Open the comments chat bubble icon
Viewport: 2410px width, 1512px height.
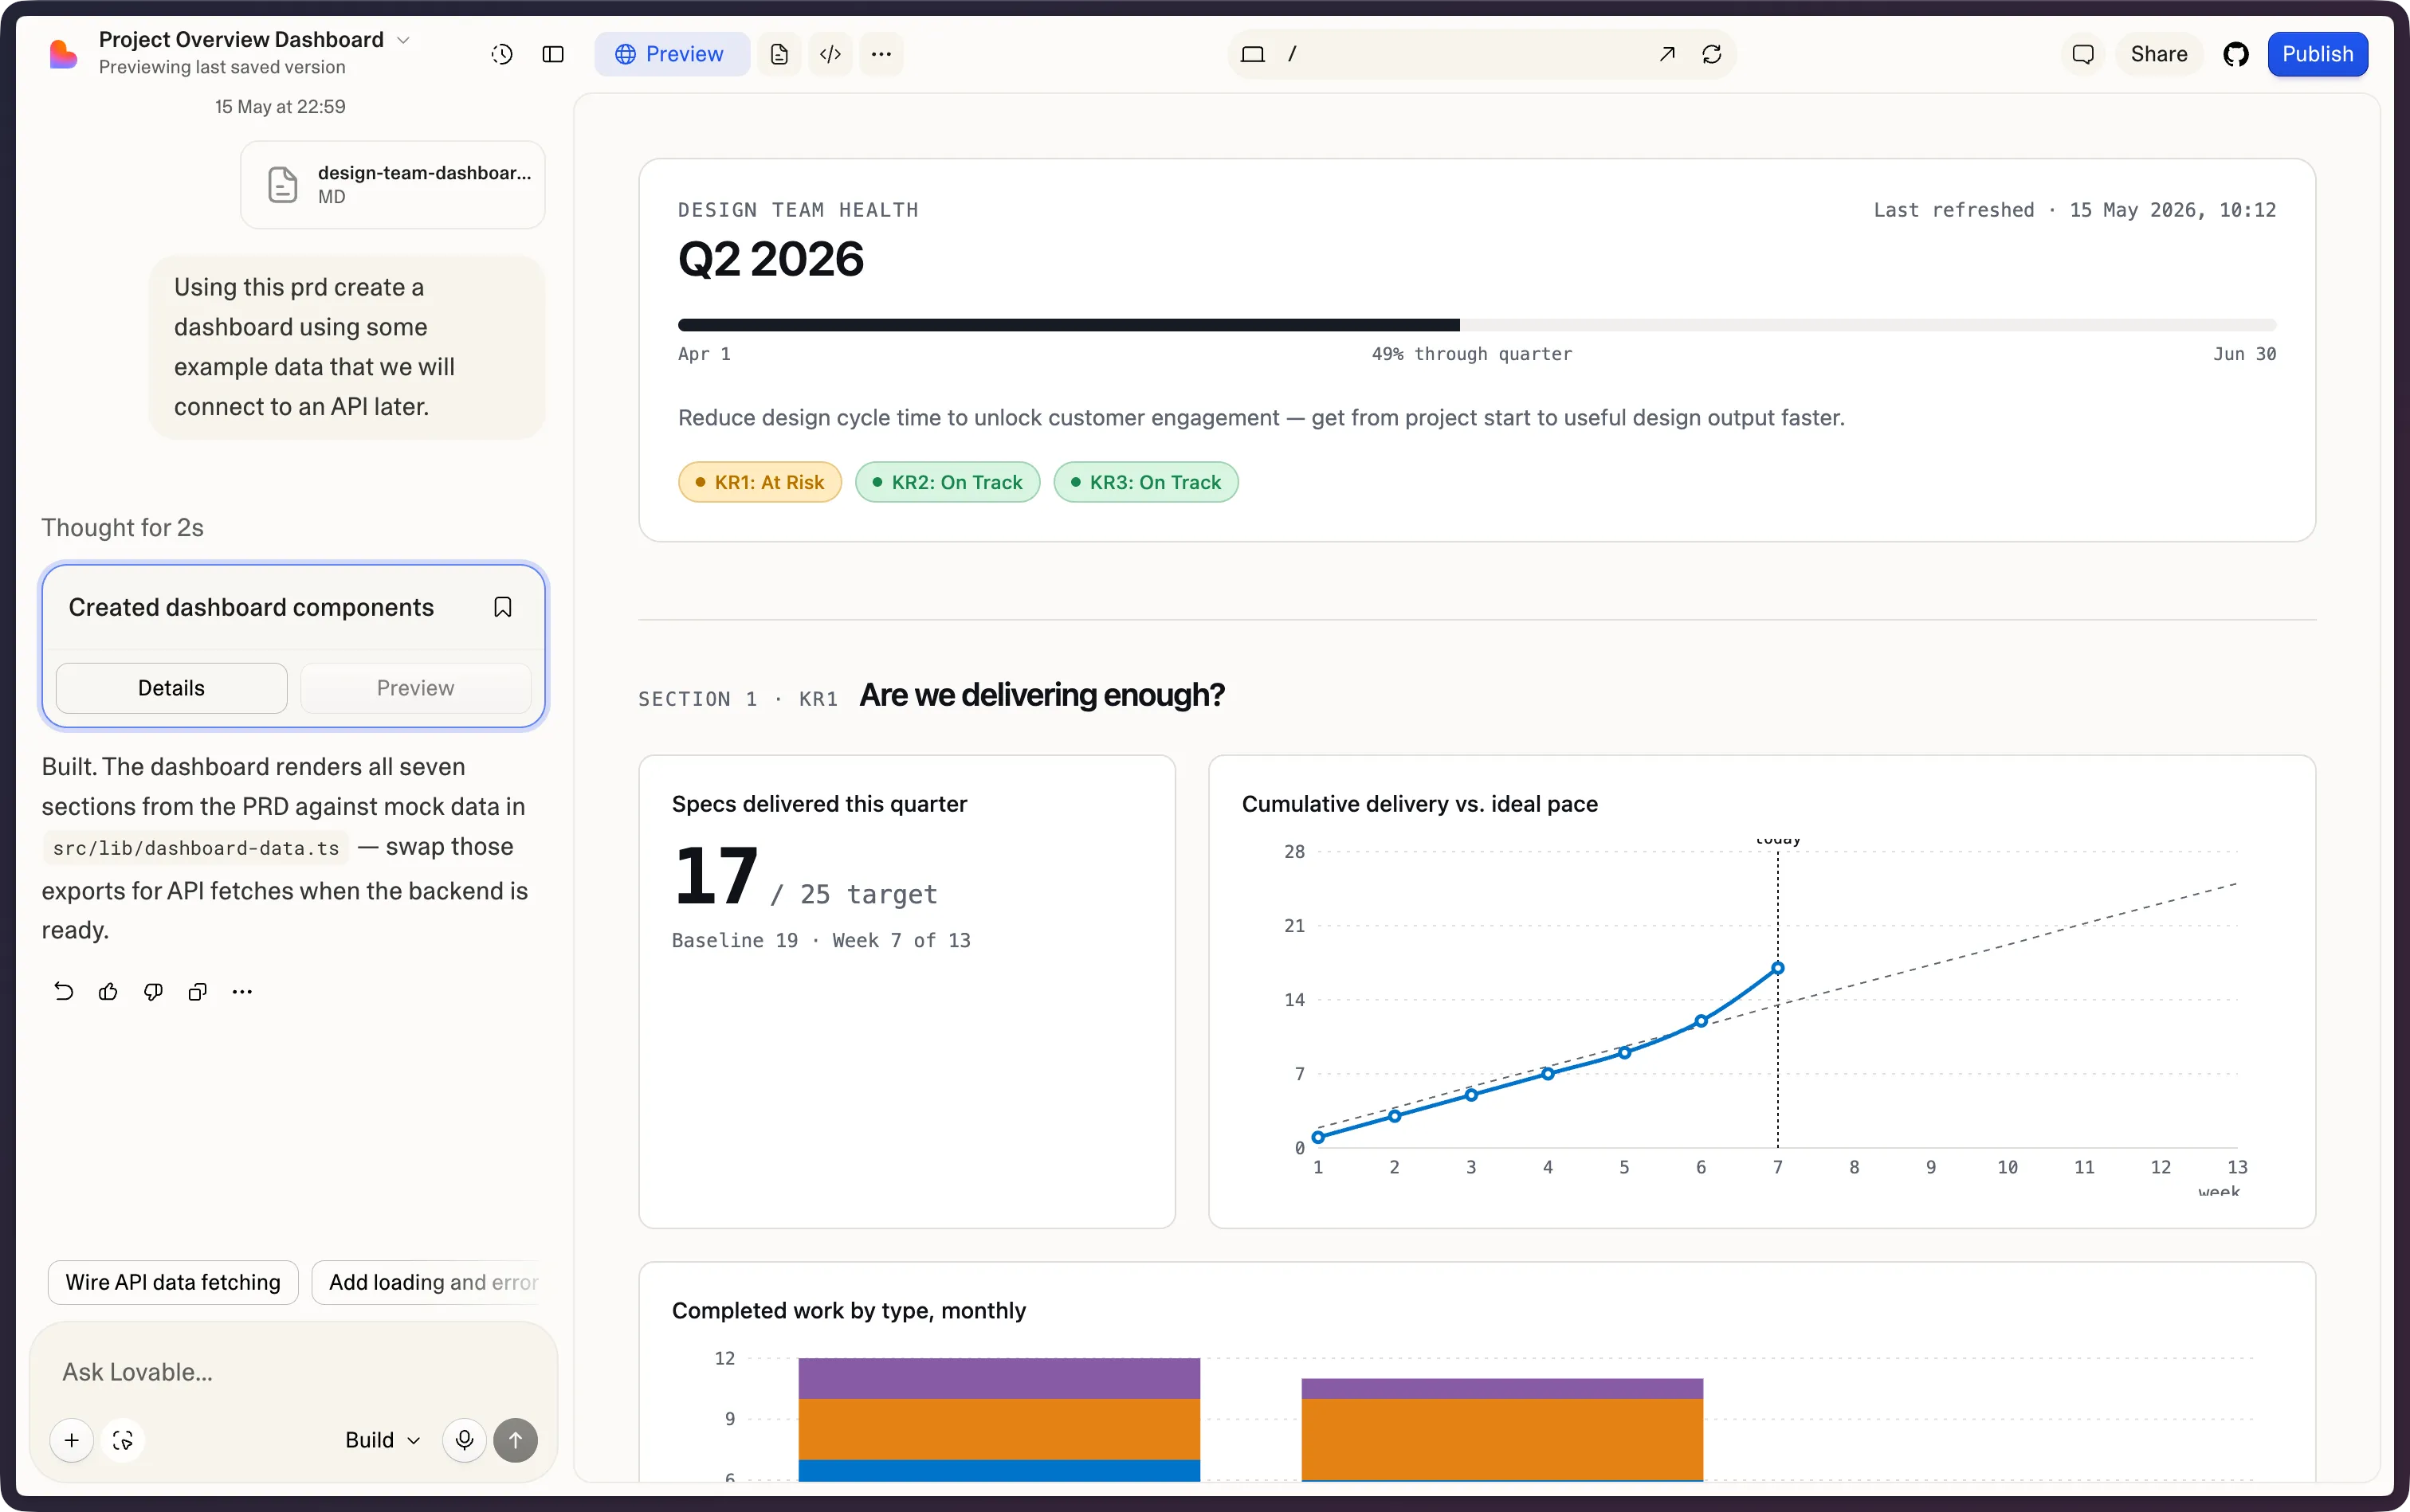(x=2083, y=54)
